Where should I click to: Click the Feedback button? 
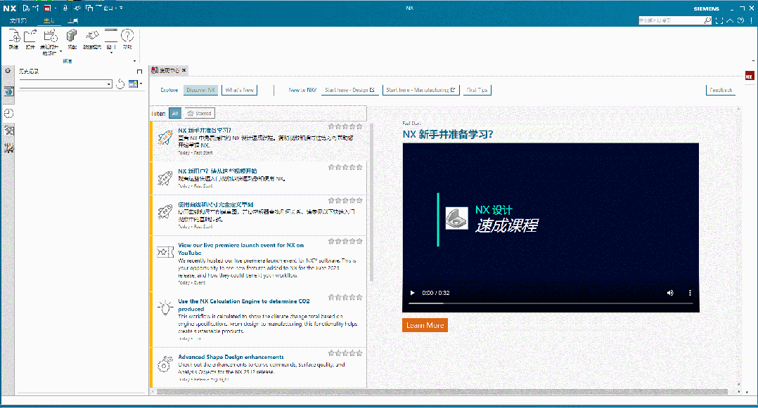click(721, 90)
